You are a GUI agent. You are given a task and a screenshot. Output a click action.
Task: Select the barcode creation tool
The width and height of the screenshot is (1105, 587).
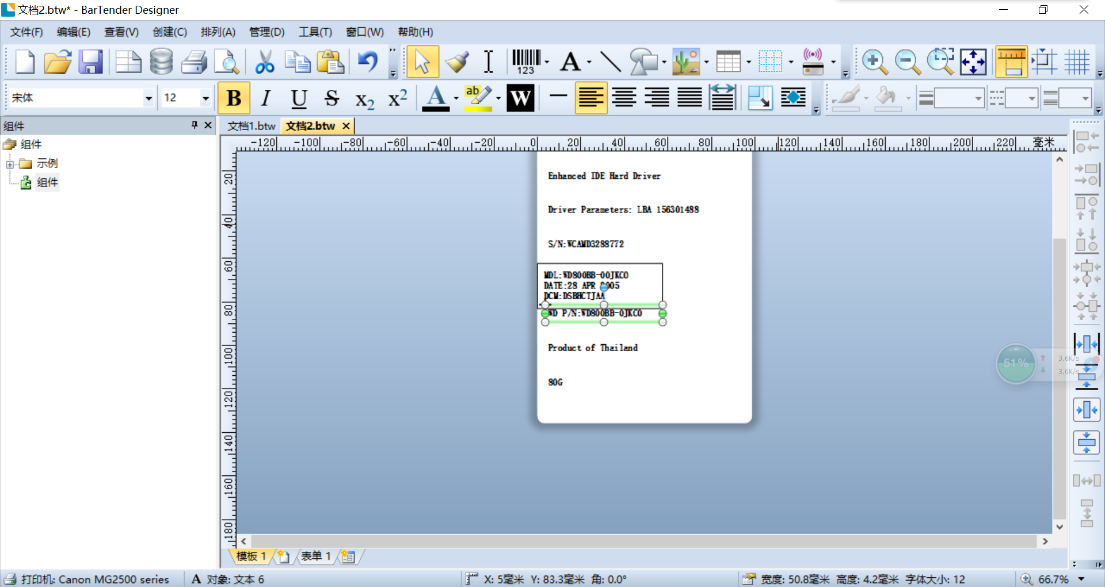pyautogui.click(x=526, y=62)
